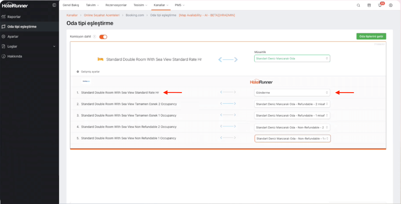Click the Oda tiplerini getir button
The image size is (401, 204).
pos(371,36)
